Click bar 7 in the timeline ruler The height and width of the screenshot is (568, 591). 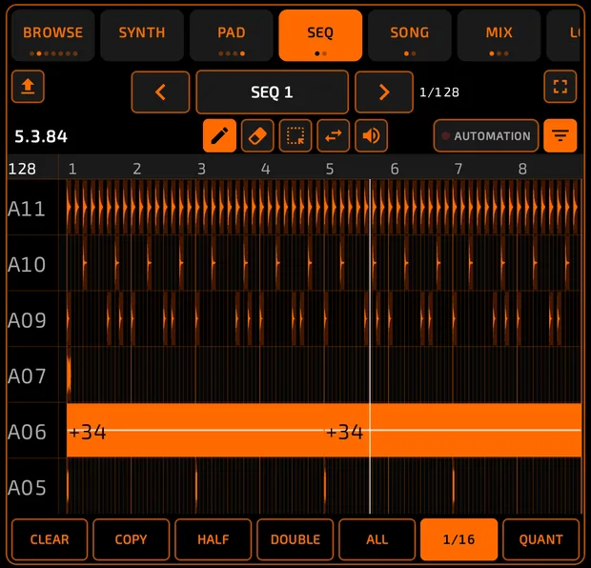pyautogui.click(x=459, y=169)
